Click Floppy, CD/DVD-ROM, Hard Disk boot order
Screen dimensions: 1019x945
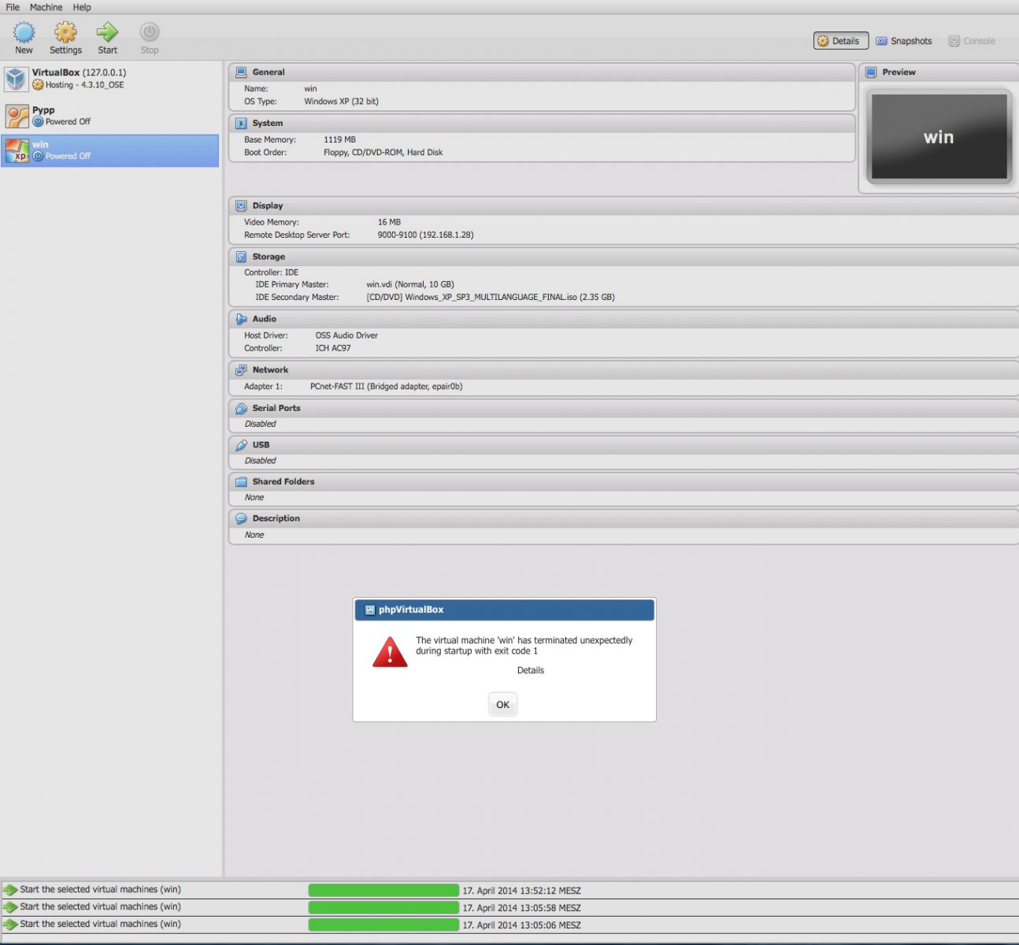click(383, 153)
